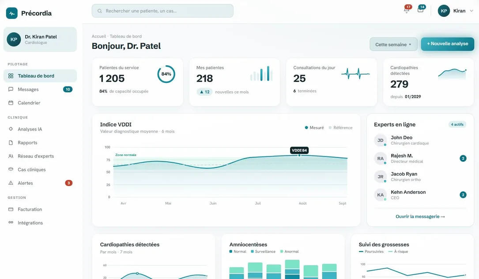Click the Messages 10 unread badge

[68, 89]
